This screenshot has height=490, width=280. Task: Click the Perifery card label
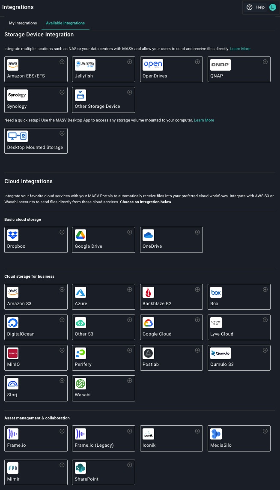[x=84, y=364]
